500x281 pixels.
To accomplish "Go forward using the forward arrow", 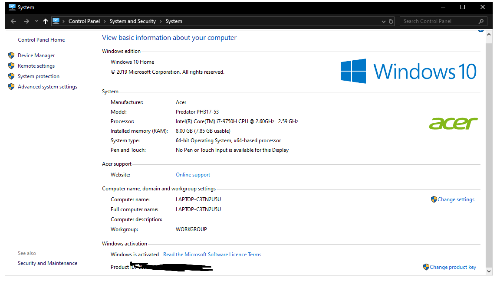I will 26,21.
